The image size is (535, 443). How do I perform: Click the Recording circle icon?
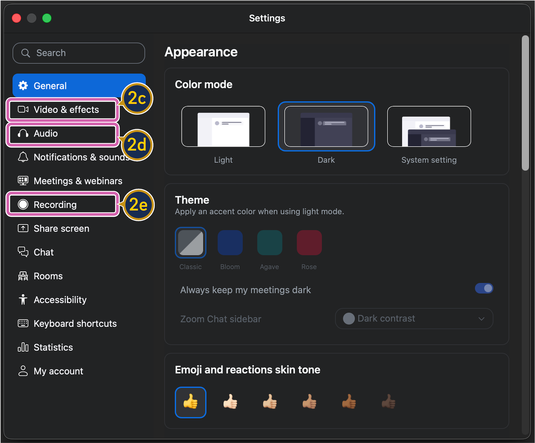pyautogui.click(x=23, y=204)
